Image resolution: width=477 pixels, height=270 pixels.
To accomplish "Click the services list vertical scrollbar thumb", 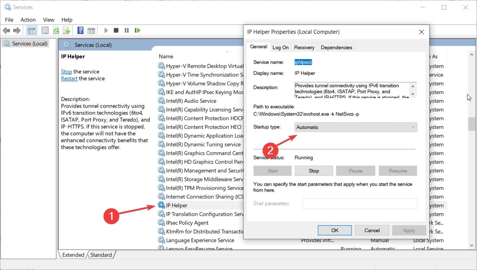I will point(472,124).
